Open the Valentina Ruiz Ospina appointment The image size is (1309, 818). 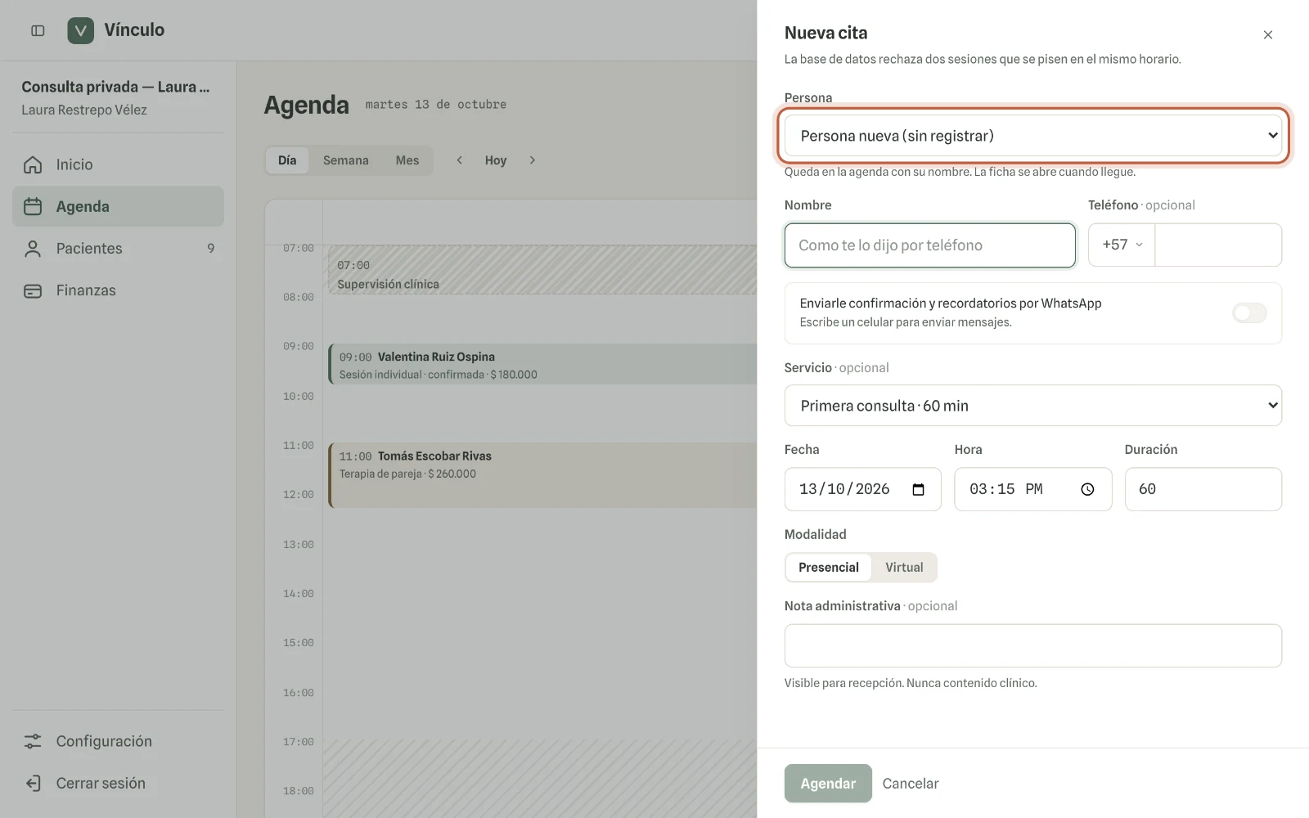tap(543, 365)
